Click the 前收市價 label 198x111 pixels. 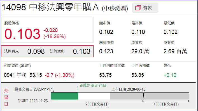point(106,42)
